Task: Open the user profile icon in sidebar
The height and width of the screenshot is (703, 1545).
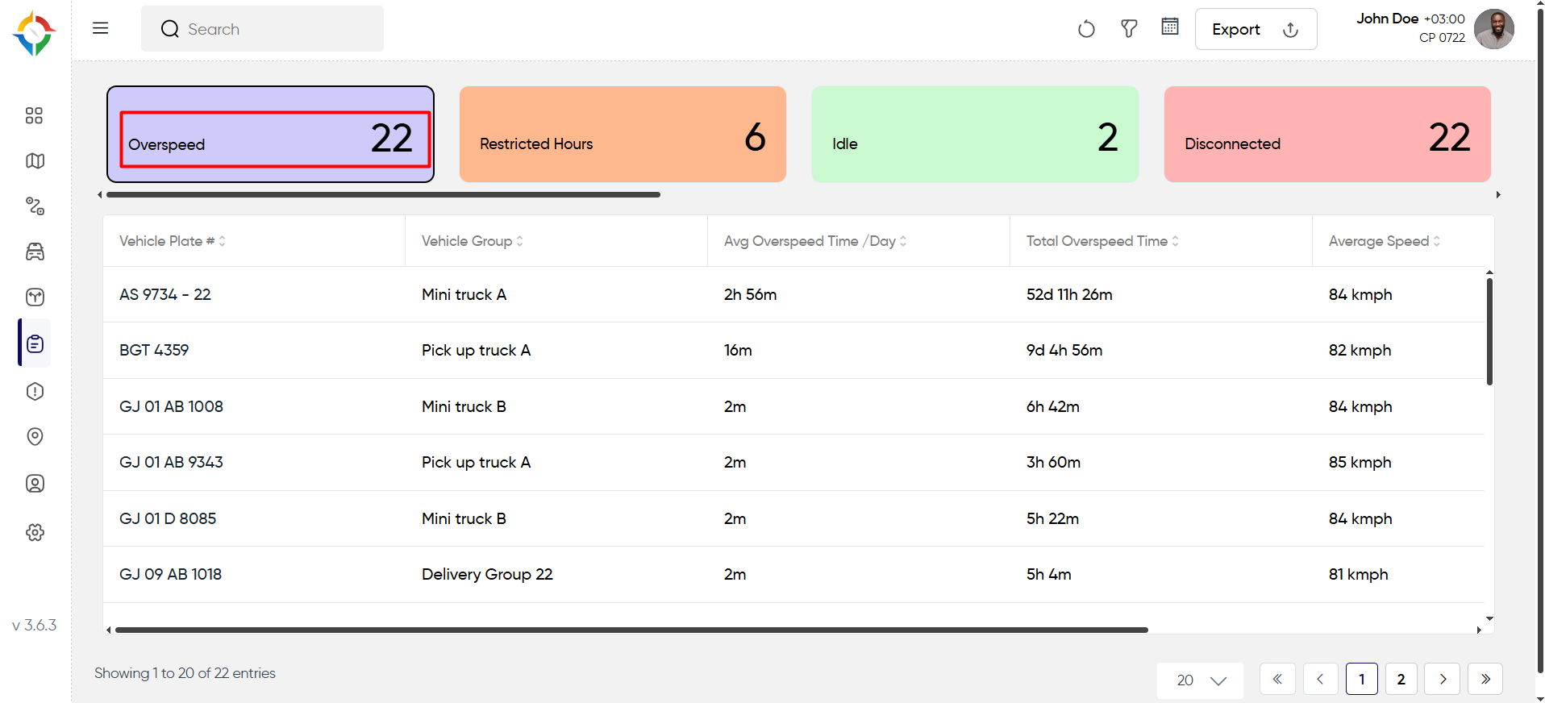Action: pos(35,484)
